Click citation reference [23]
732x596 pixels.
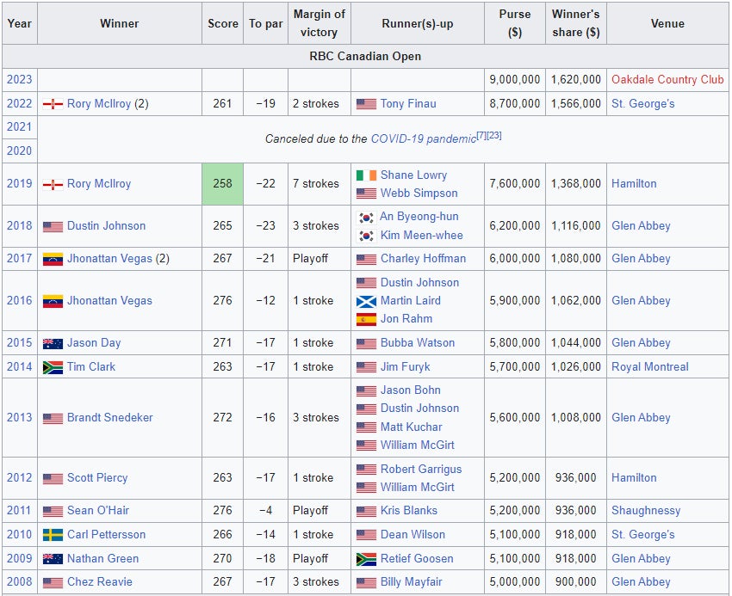[x=495, y=135]
